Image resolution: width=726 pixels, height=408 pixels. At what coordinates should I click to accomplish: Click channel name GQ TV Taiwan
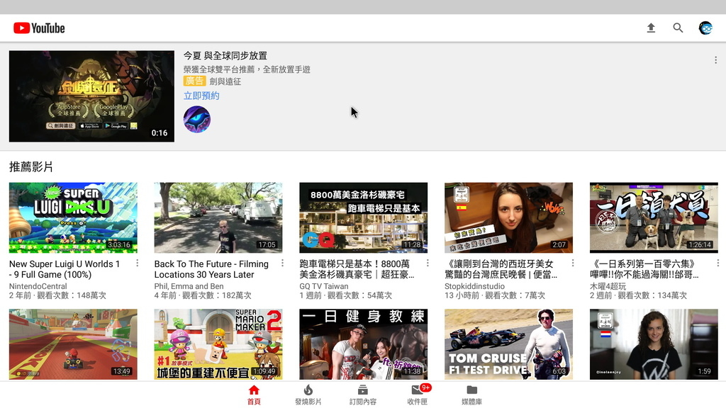[323, 286]
